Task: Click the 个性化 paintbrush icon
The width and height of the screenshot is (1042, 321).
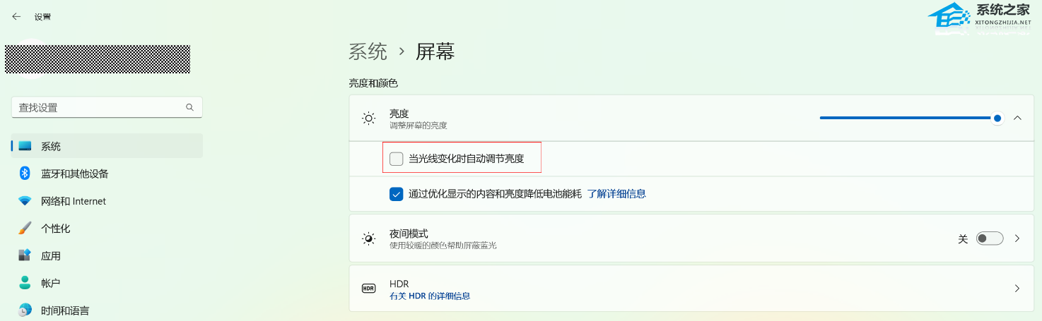Action: point(25,229)
